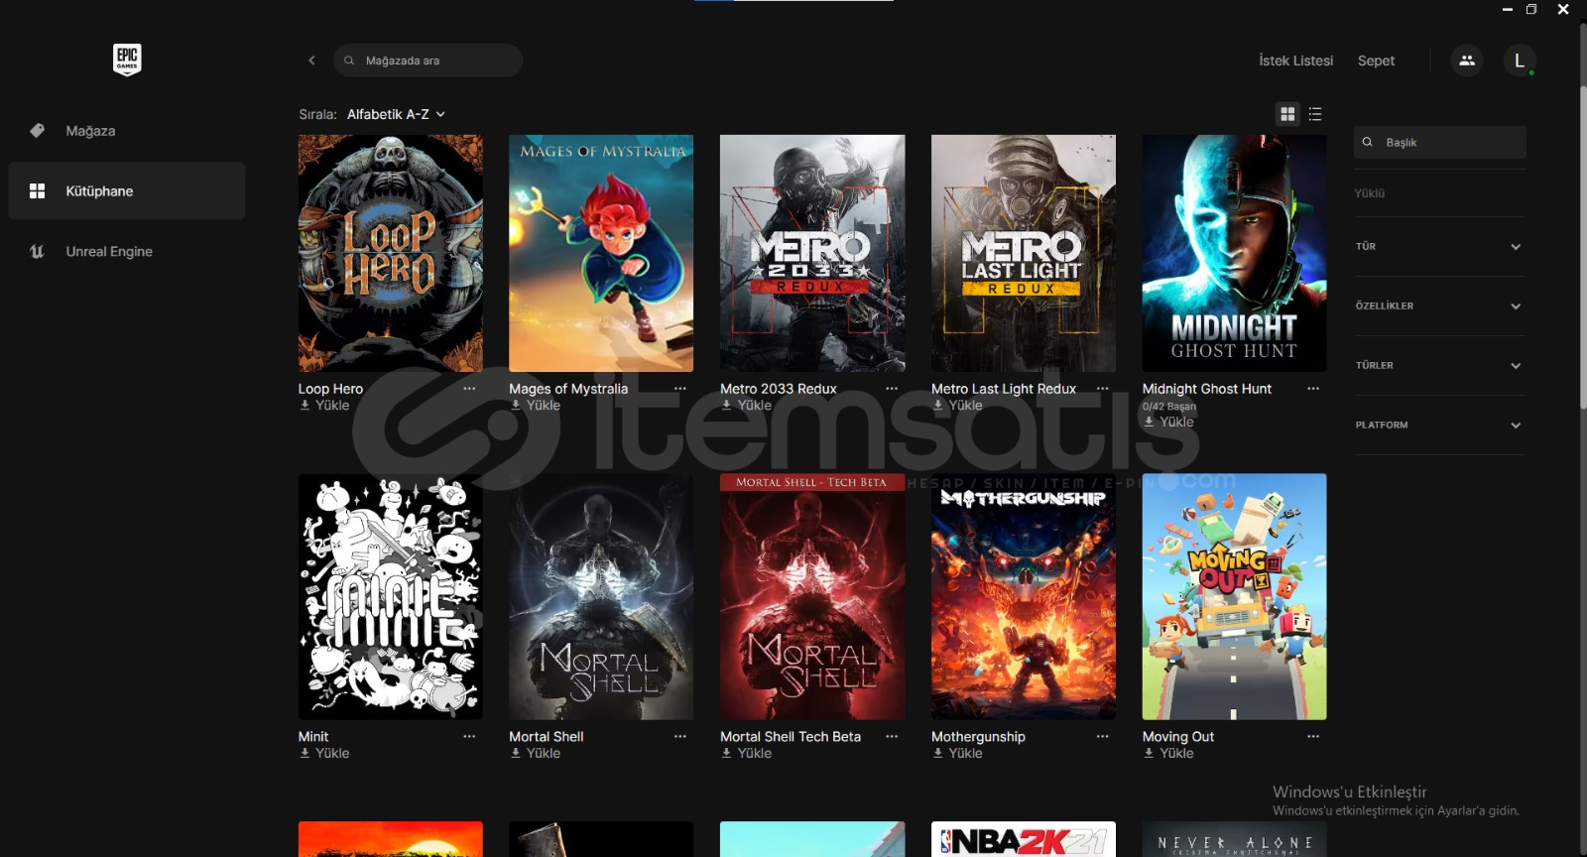1587x857 pixels.
Task: Click the Metro 2033 Redux title text
Action: tap(778, 389)
